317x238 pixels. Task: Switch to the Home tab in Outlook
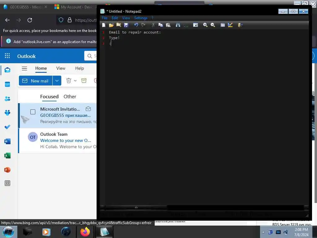point(41,68)
